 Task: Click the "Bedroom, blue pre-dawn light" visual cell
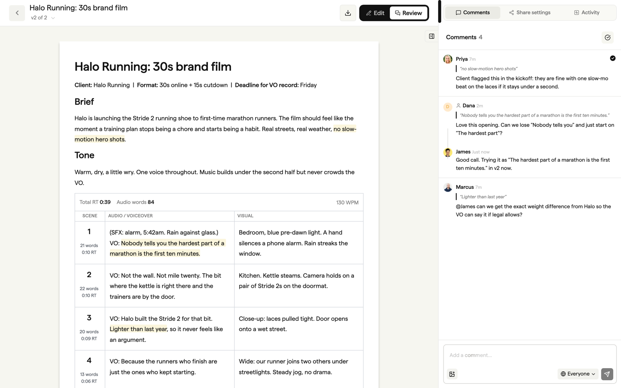(298, 243)
